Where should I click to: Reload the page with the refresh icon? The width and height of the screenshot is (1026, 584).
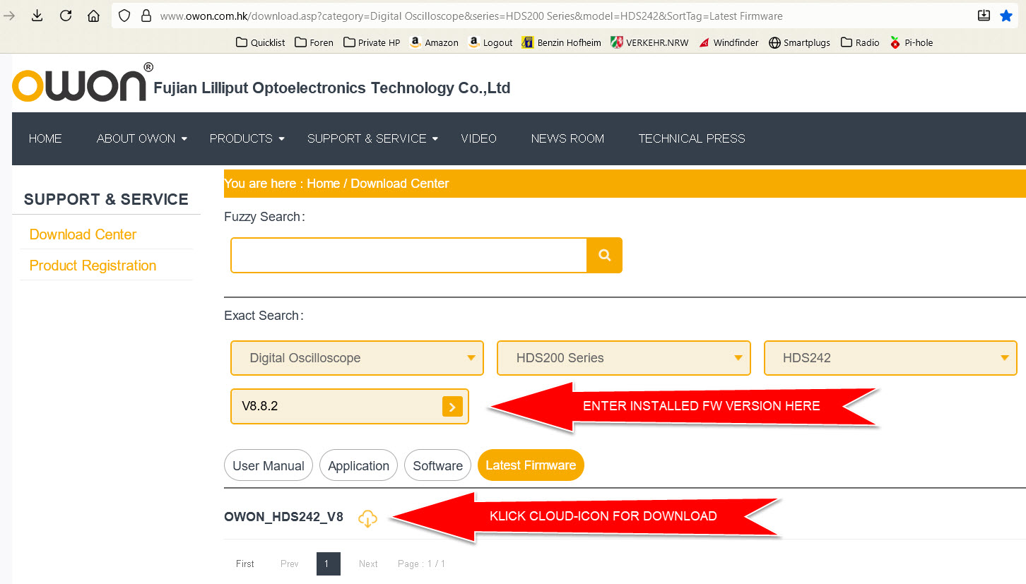66,16
